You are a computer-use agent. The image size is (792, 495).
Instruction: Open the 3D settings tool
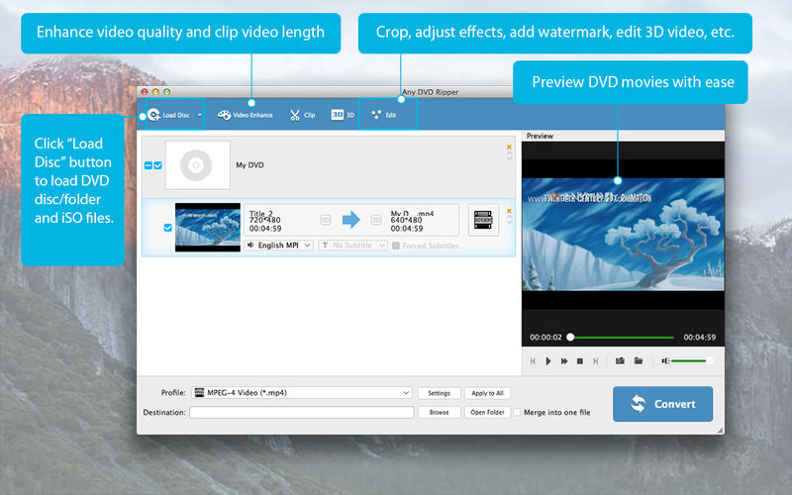tap(343, 115)
